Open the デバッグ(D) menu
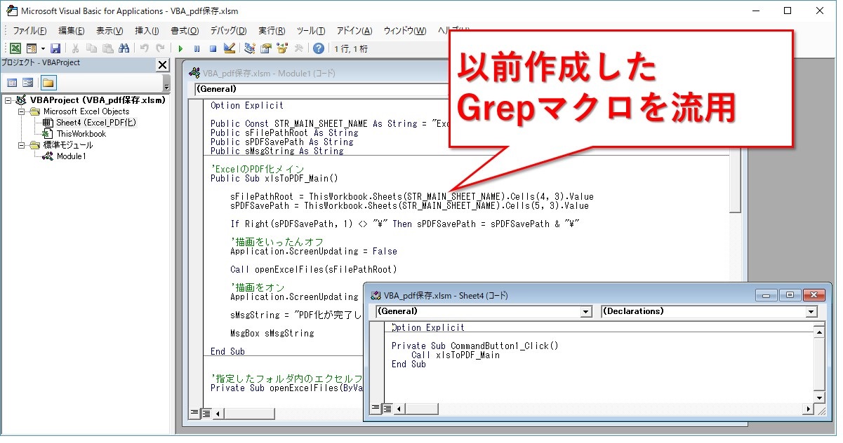Screen dimensions: 843x443 [x=228, y=31]
